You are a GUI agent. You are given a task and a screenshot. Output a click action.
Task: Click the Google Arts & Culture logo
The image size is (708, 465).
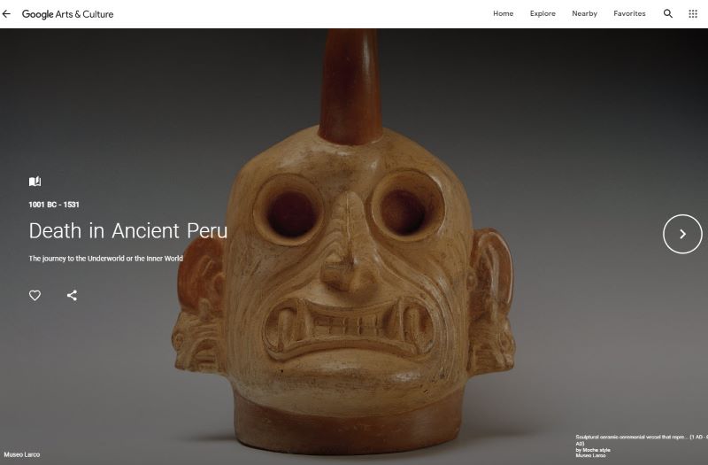(68, 14)
